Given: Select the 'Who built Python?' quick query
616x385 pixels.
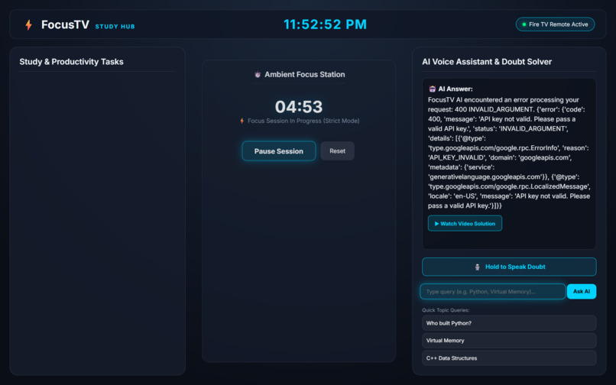Looking at the screenshot, I should (509, 323).
